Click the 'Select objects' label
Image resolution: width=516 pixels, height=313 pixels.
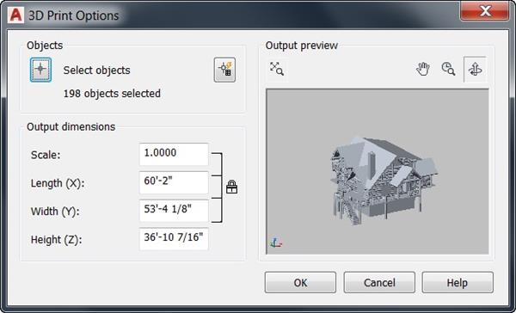click(x=96, y=71)
